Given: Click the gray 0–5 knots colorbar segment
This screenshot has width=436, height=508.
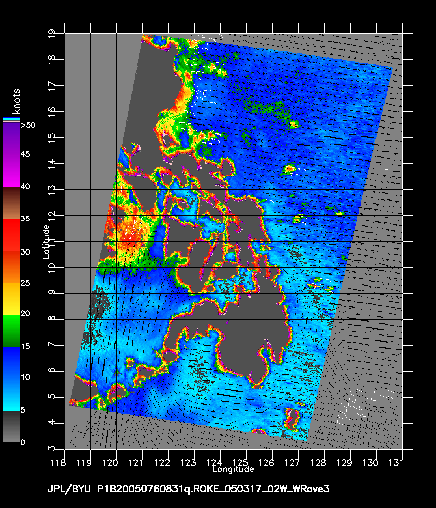Looking at the screenshot, I should (x=11, y=426).
